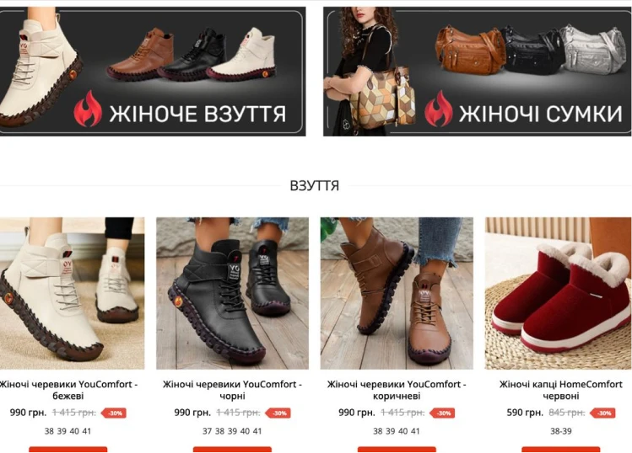This screenshot has width=632, height=453.
Task: Click -30% badge on brown boots
Action: pos(442,413)
